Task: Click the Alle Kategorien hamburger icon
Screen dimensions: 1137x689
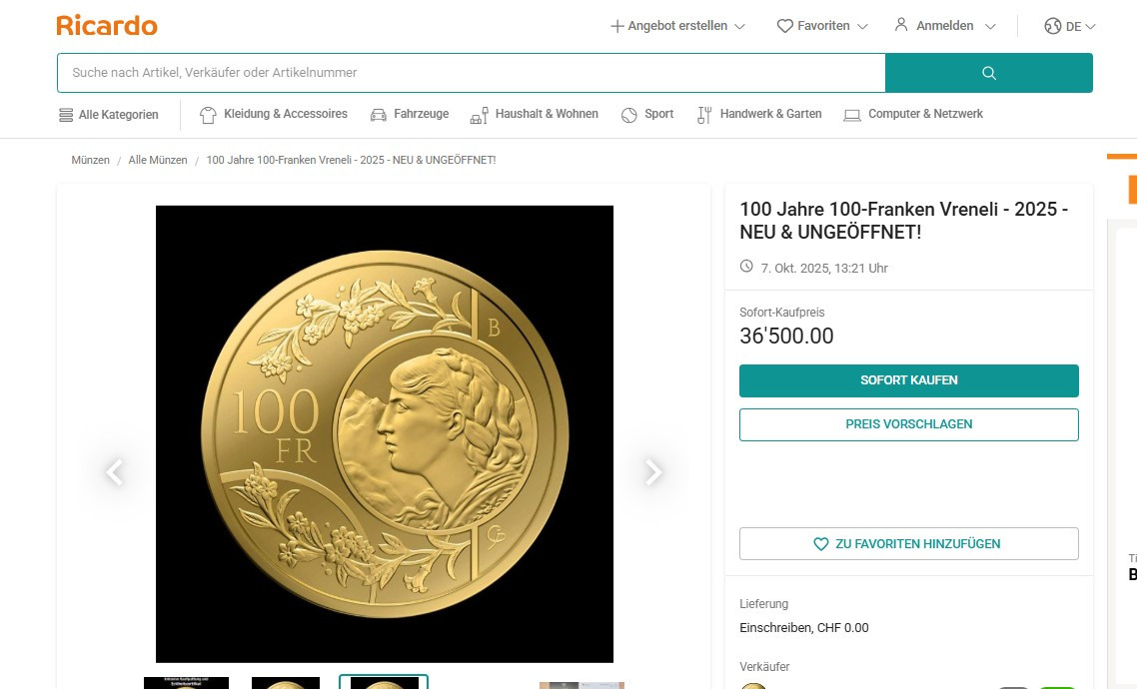Action: [66, 115]
